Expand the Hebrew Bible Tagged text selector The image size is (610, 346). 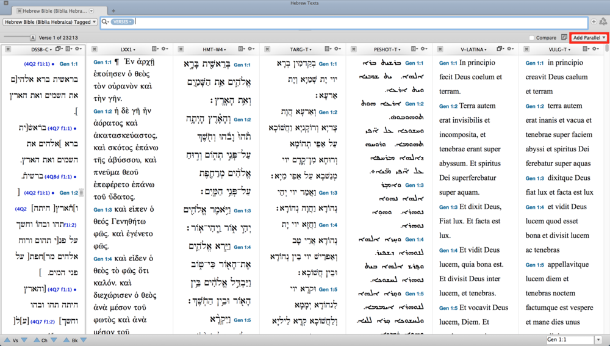(50, 22)
